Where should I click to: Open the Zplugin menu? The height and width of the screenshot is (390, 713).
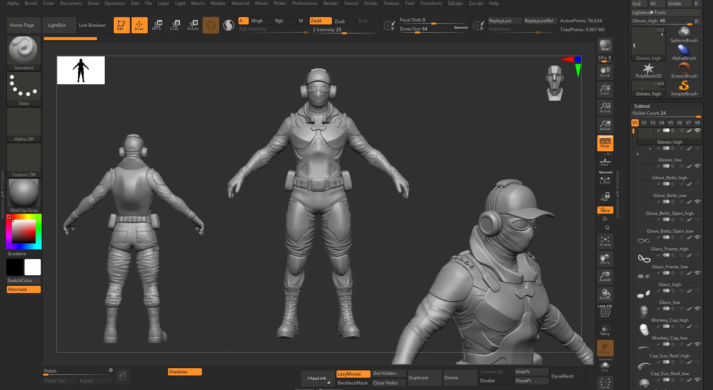click(x=455, y=3)
